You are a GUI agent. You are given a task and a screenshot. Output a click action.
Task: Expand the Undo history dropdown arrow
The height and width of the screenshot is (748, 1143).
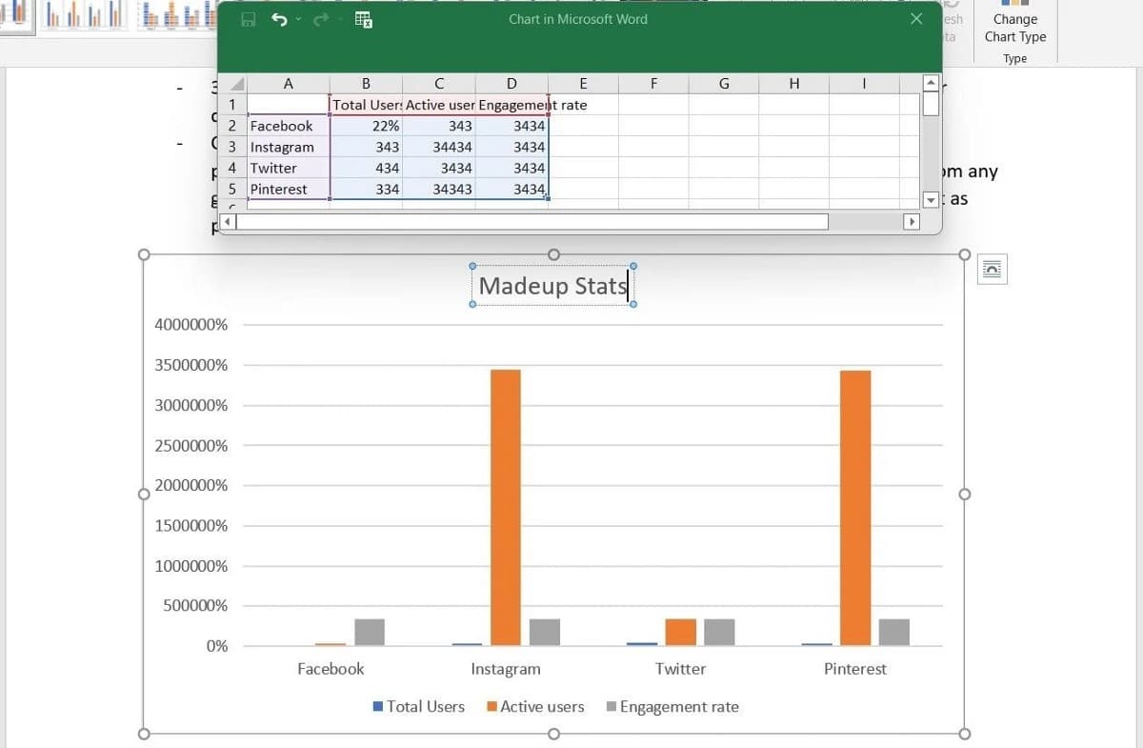tap(298, 18)
